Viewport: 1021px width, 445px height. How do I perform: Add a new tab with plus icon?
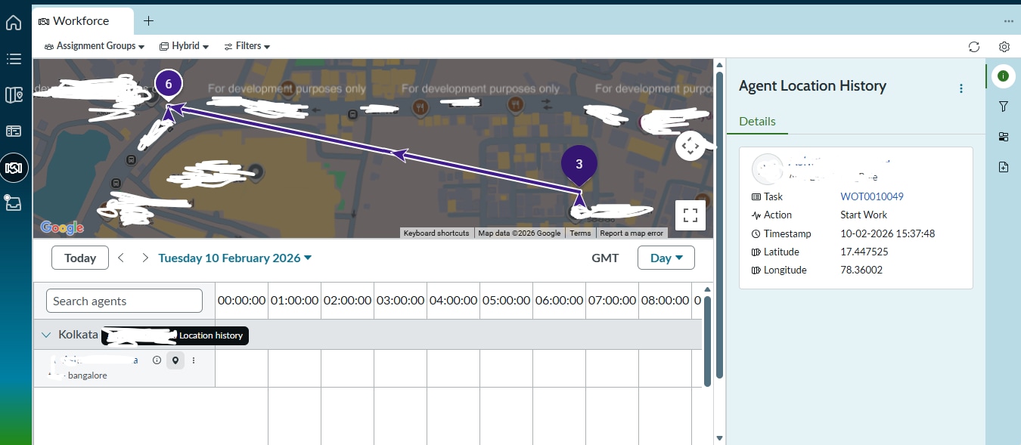coord(148,21)
